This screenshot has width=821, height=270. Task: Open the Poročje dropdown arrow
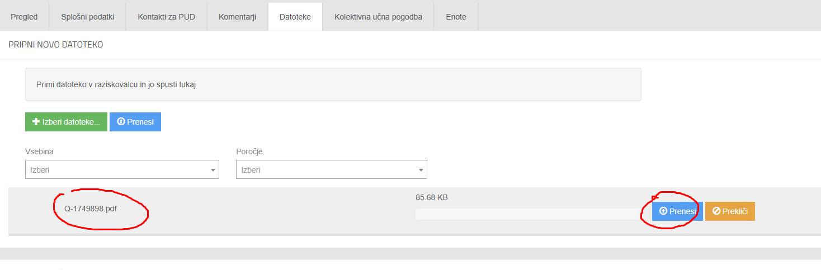421,170
